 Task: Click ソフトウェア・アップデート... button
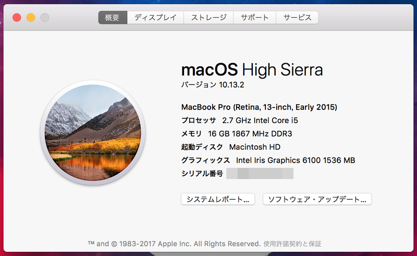click(x=317, y=199)
